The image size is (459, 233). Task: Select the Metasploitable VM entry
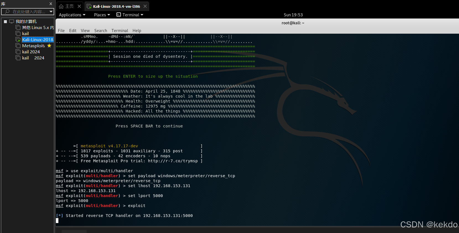(x=33, y=46)
